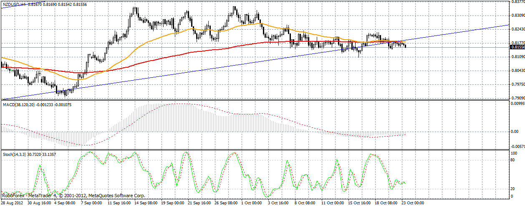The image size is (525, 206).
Task: Click the 0.80430 price axis label
Action: pyautogui.click(x=517, y=70)
